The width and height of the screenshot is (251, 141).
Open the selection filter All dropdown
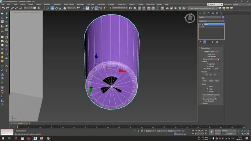tap(28, 8)
